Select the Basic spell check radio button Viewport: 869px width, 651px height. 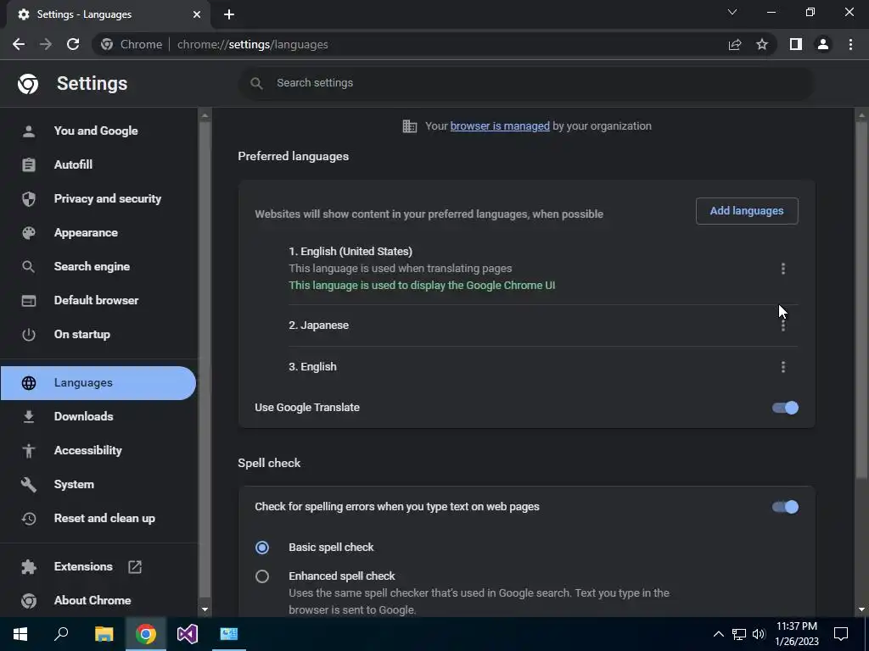click(x=262, y=548)
